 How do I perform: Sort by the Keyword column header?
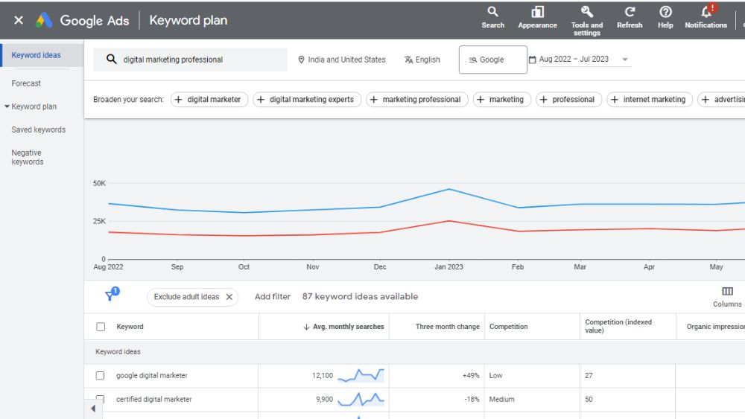[130, 327]
